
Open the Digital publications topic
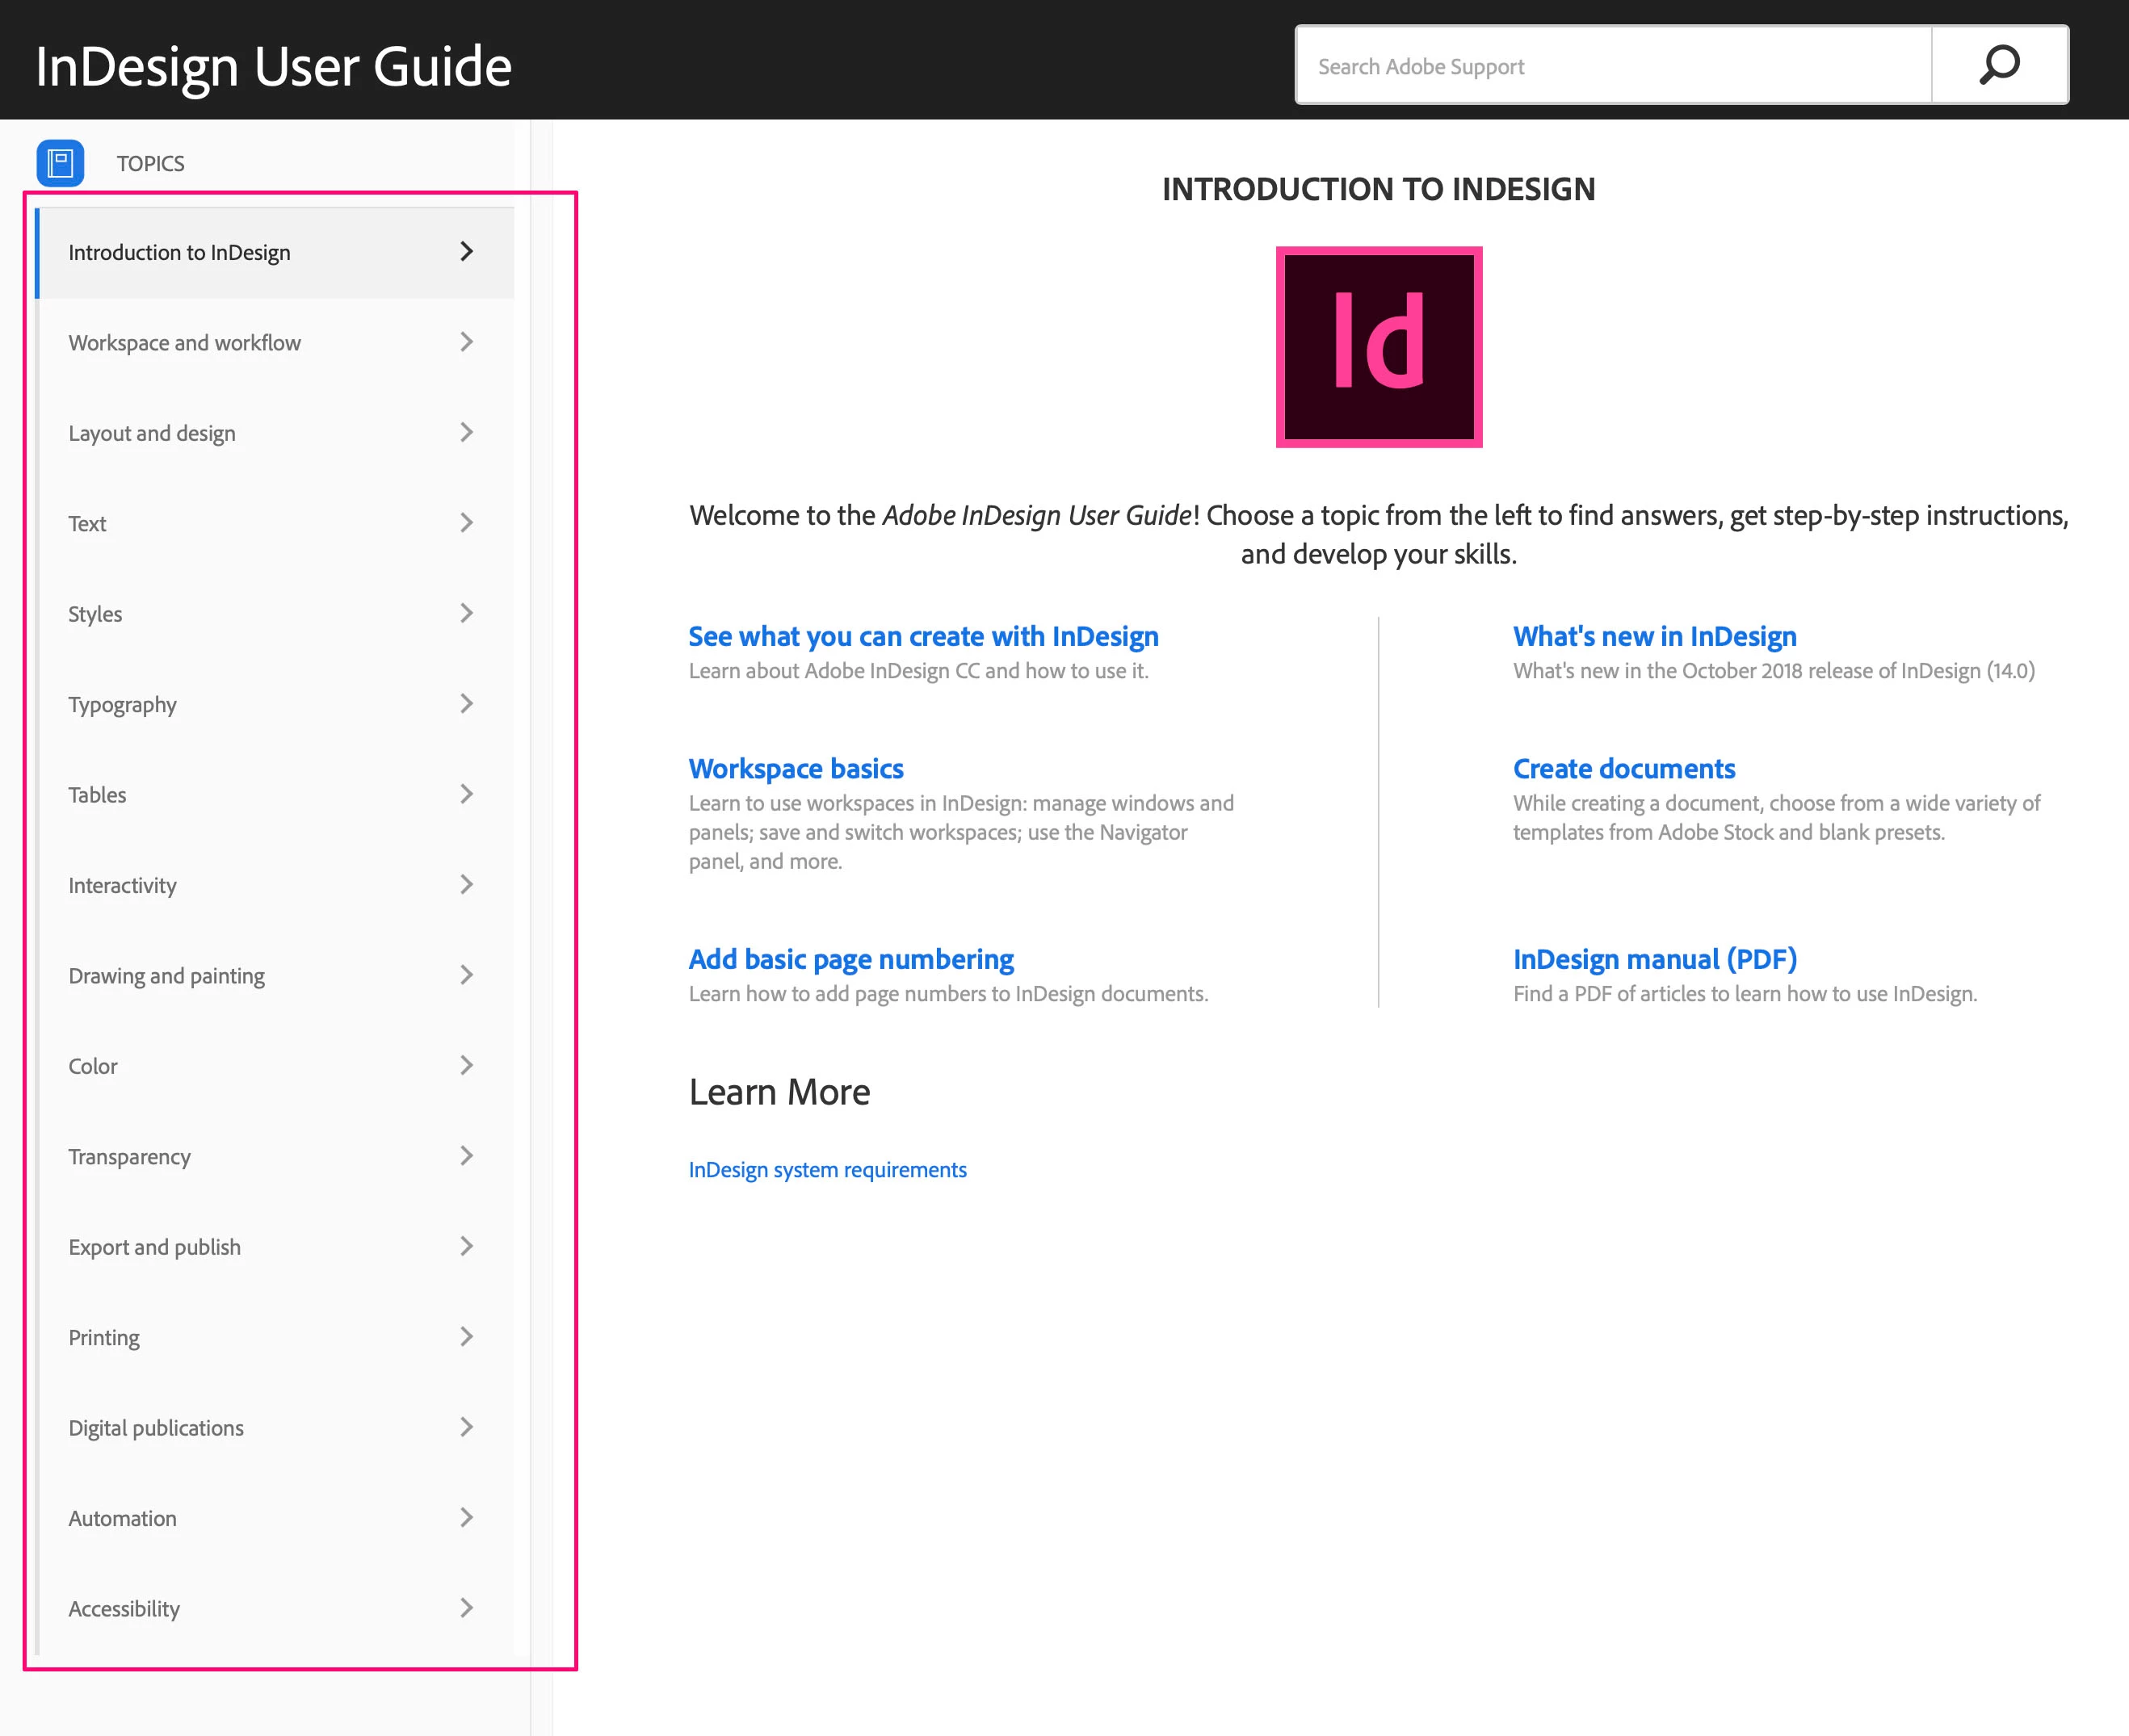(156, 1428)
